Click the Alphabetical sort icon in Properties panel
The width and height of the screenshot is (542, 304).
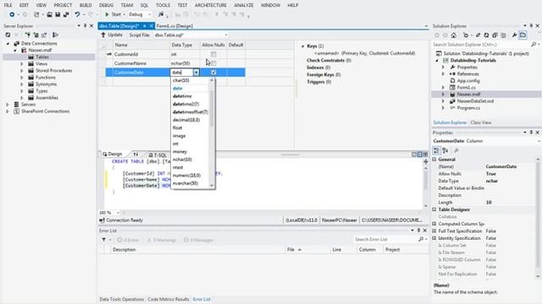click(445, 150)
